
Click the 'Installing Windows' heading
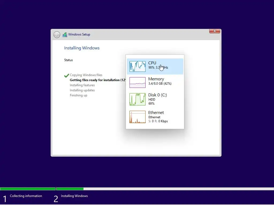pyautogui.click(x=82, y=48)
